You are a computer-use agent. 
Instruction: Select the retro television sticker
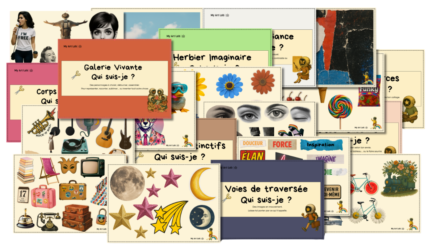92,167
